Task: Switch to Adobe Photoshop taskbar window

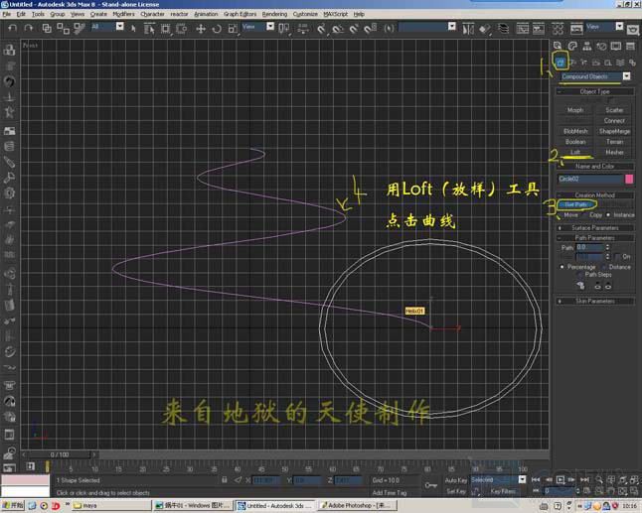Action: (x=358, y=506)
